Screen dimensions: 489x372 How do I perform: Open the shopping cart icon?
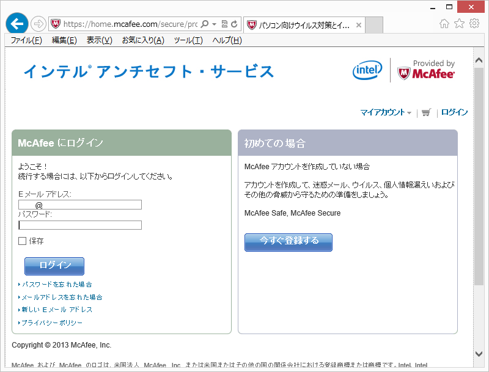point(426,112)
